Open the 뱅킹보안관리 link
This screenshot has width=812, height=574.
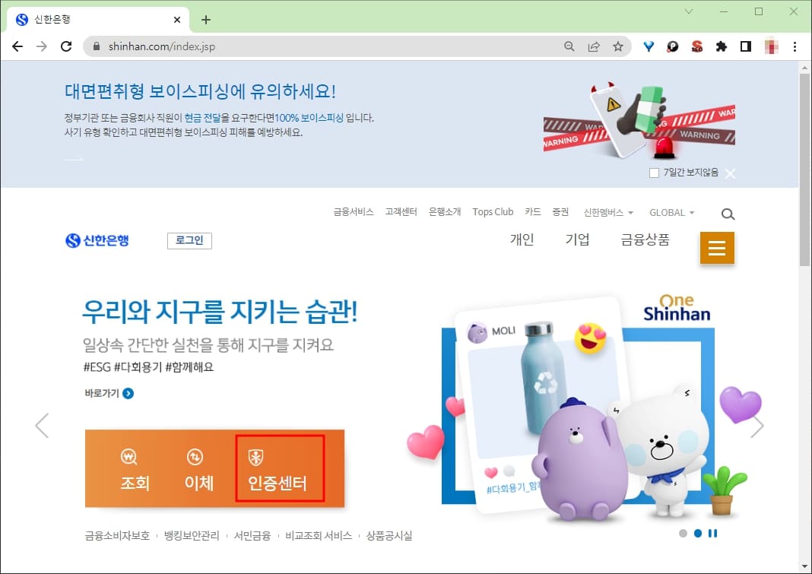(x=192, y=536)
